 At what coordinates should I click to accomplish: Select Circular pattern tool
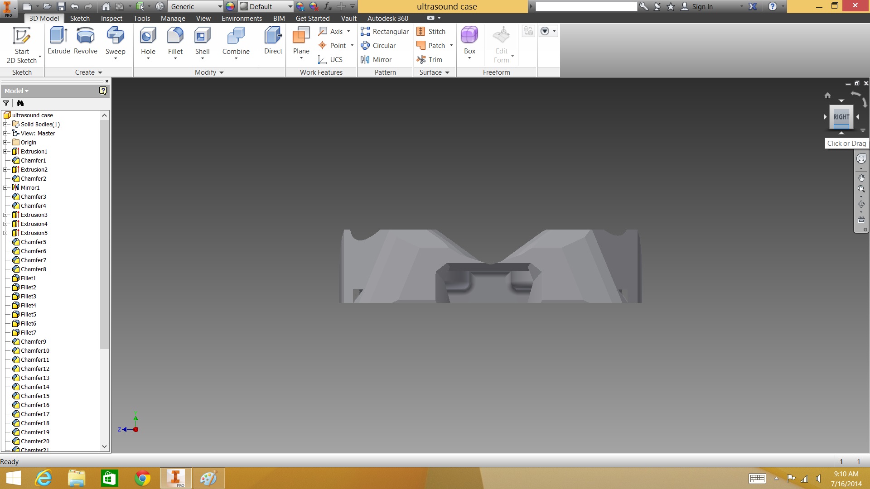pyautogui.click(x=378, y=45)
